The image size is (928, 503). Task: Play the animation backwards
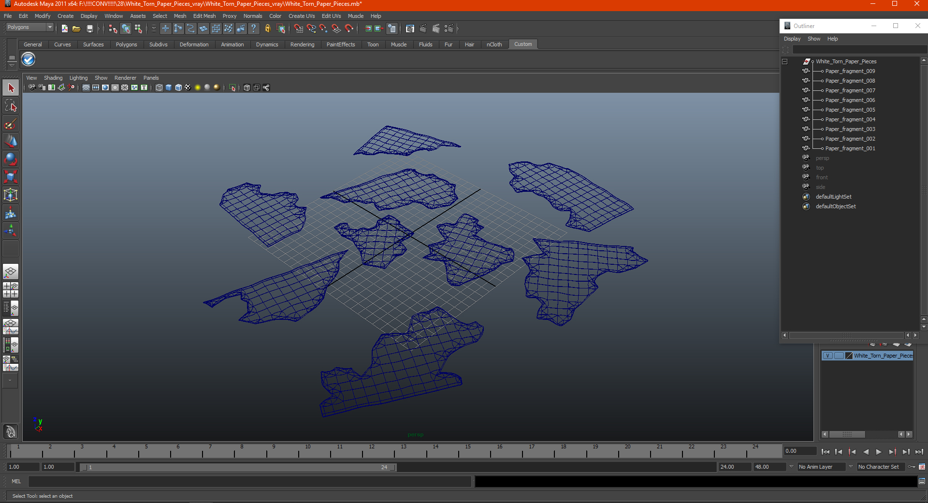[x=866, y=452]
